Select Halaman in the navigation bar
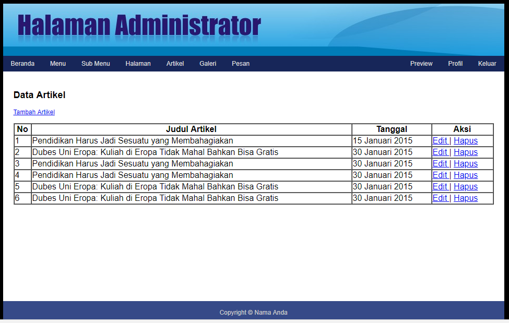The width and height of the screenshot is (509, 323). click(138, 64)
